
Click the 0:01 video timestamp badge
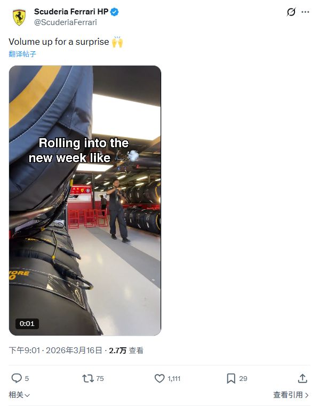pos(27,324)
